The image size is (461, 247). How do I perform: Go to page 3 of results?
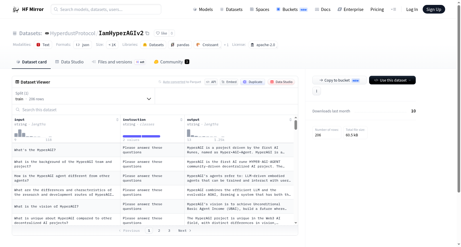[169, 231]
